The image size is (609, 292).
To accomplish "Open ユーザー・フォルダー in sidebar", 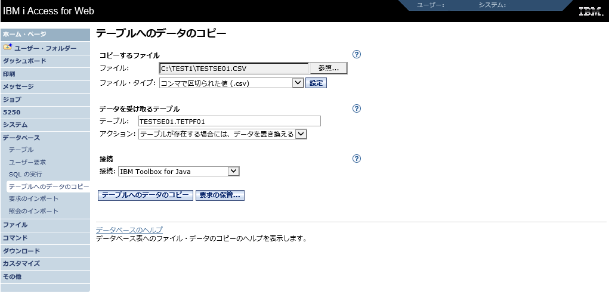I will click(45, 48).
